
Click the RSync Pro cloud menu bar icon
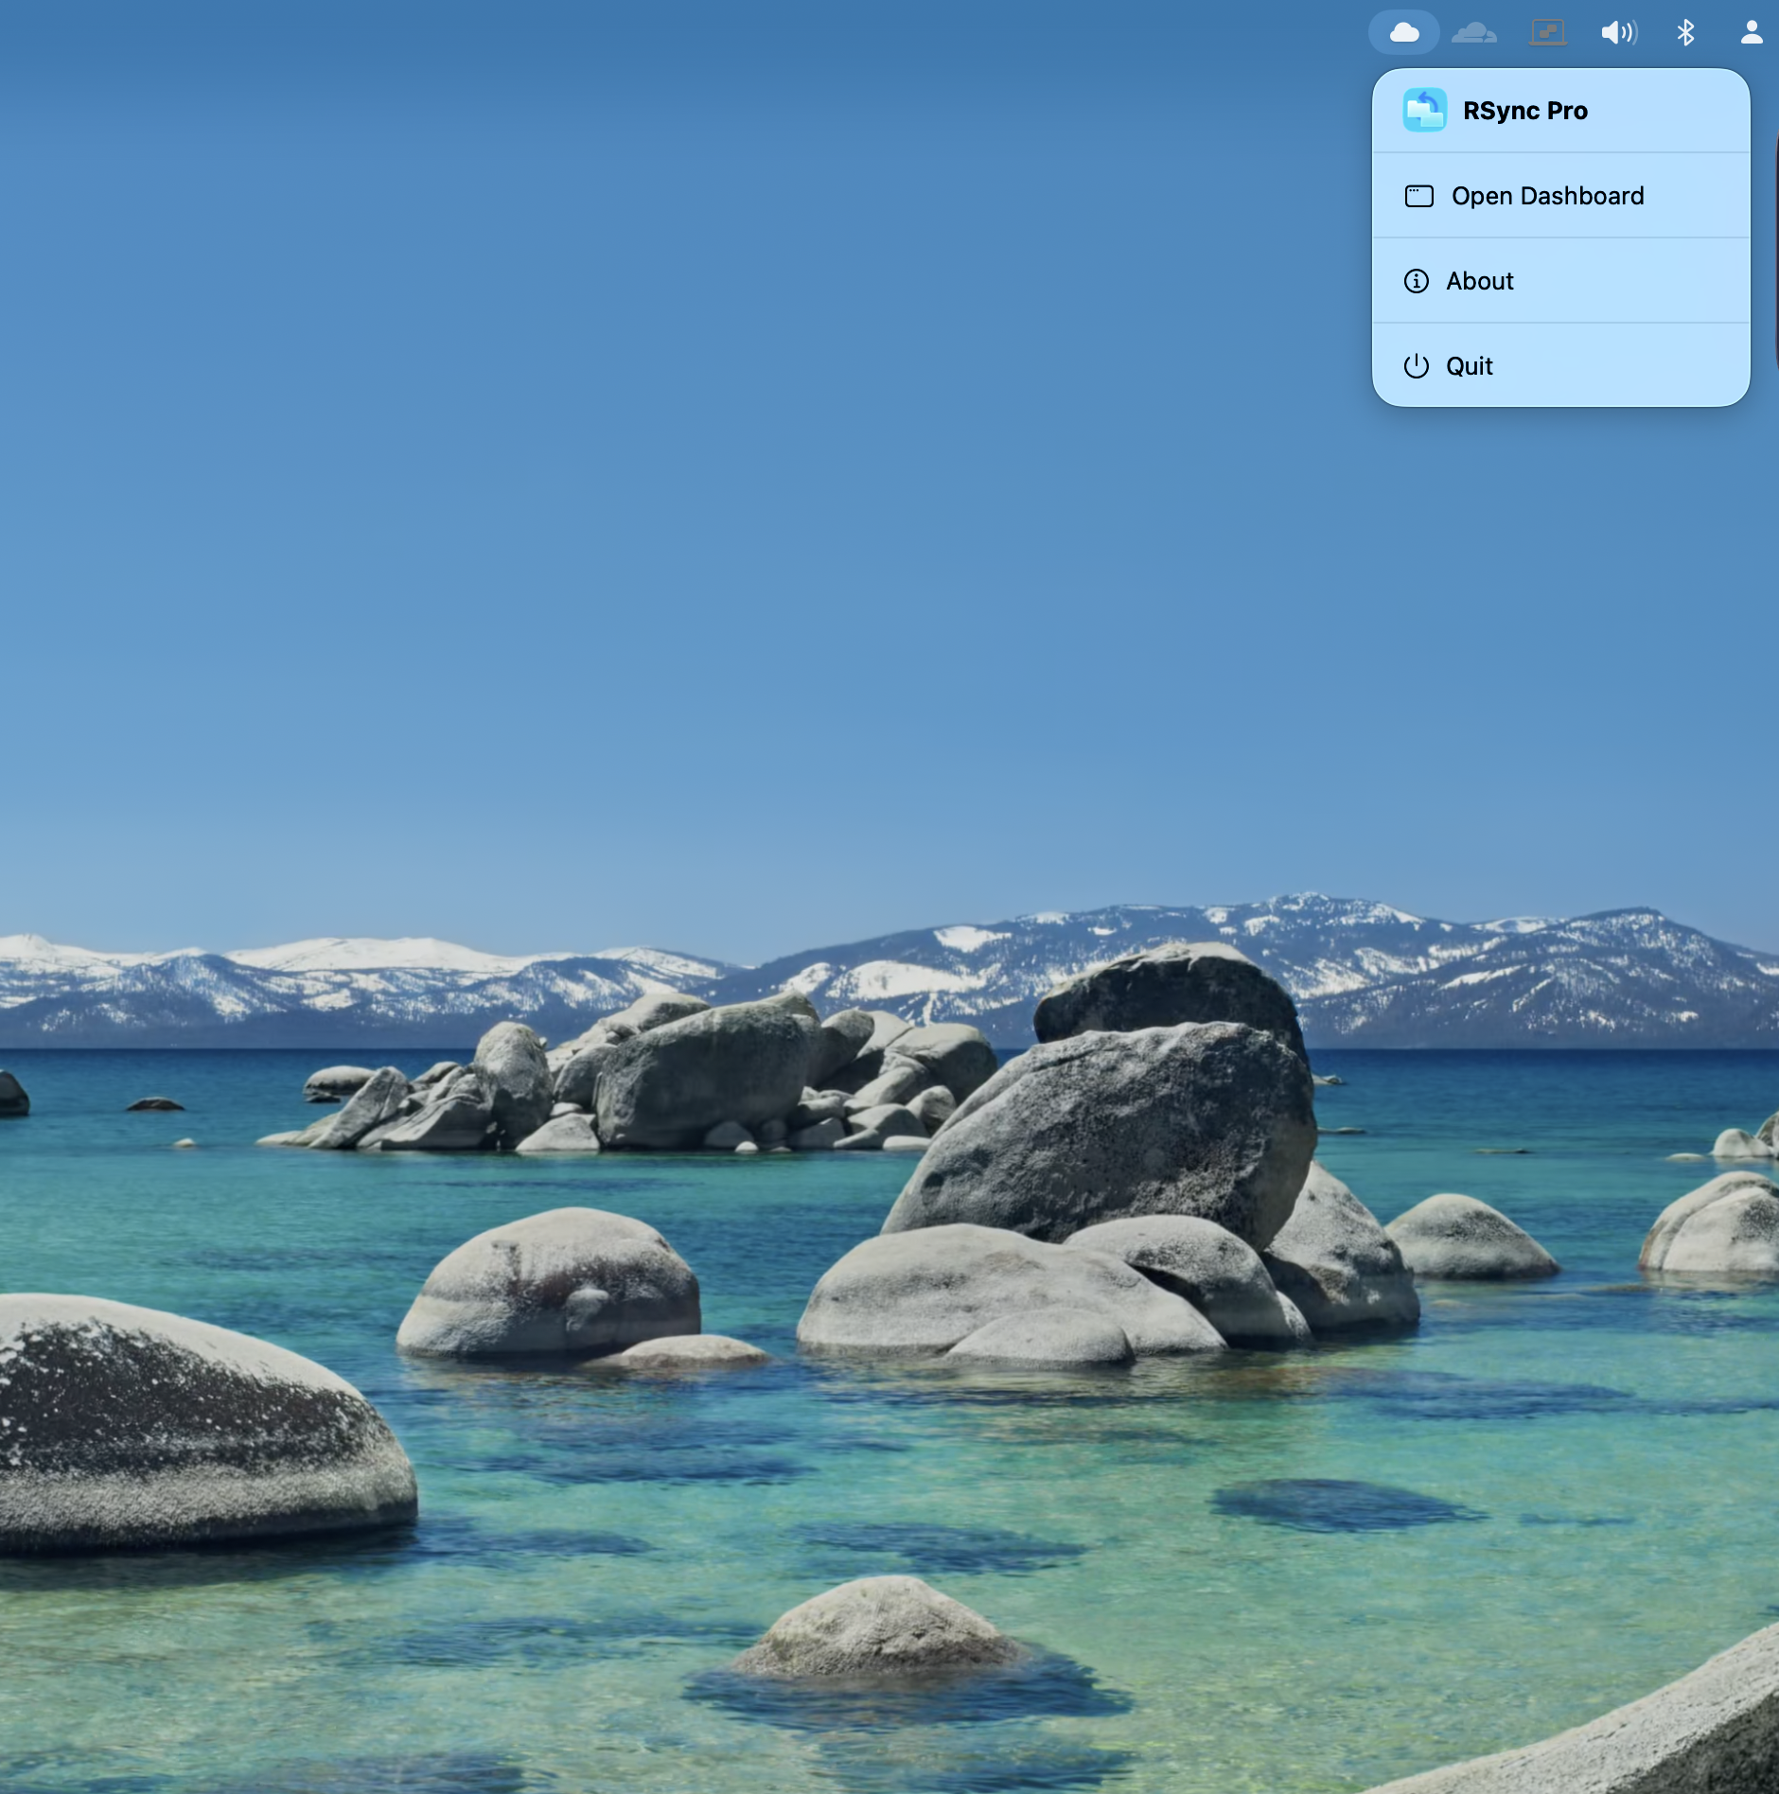(1403, 33)
